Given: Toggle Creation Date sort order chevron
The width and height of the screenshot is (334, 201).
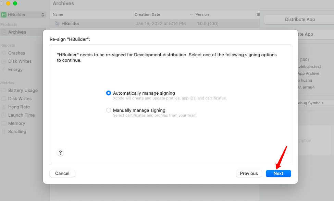Looking at the screenshot, I should click(x=191, y=14).
